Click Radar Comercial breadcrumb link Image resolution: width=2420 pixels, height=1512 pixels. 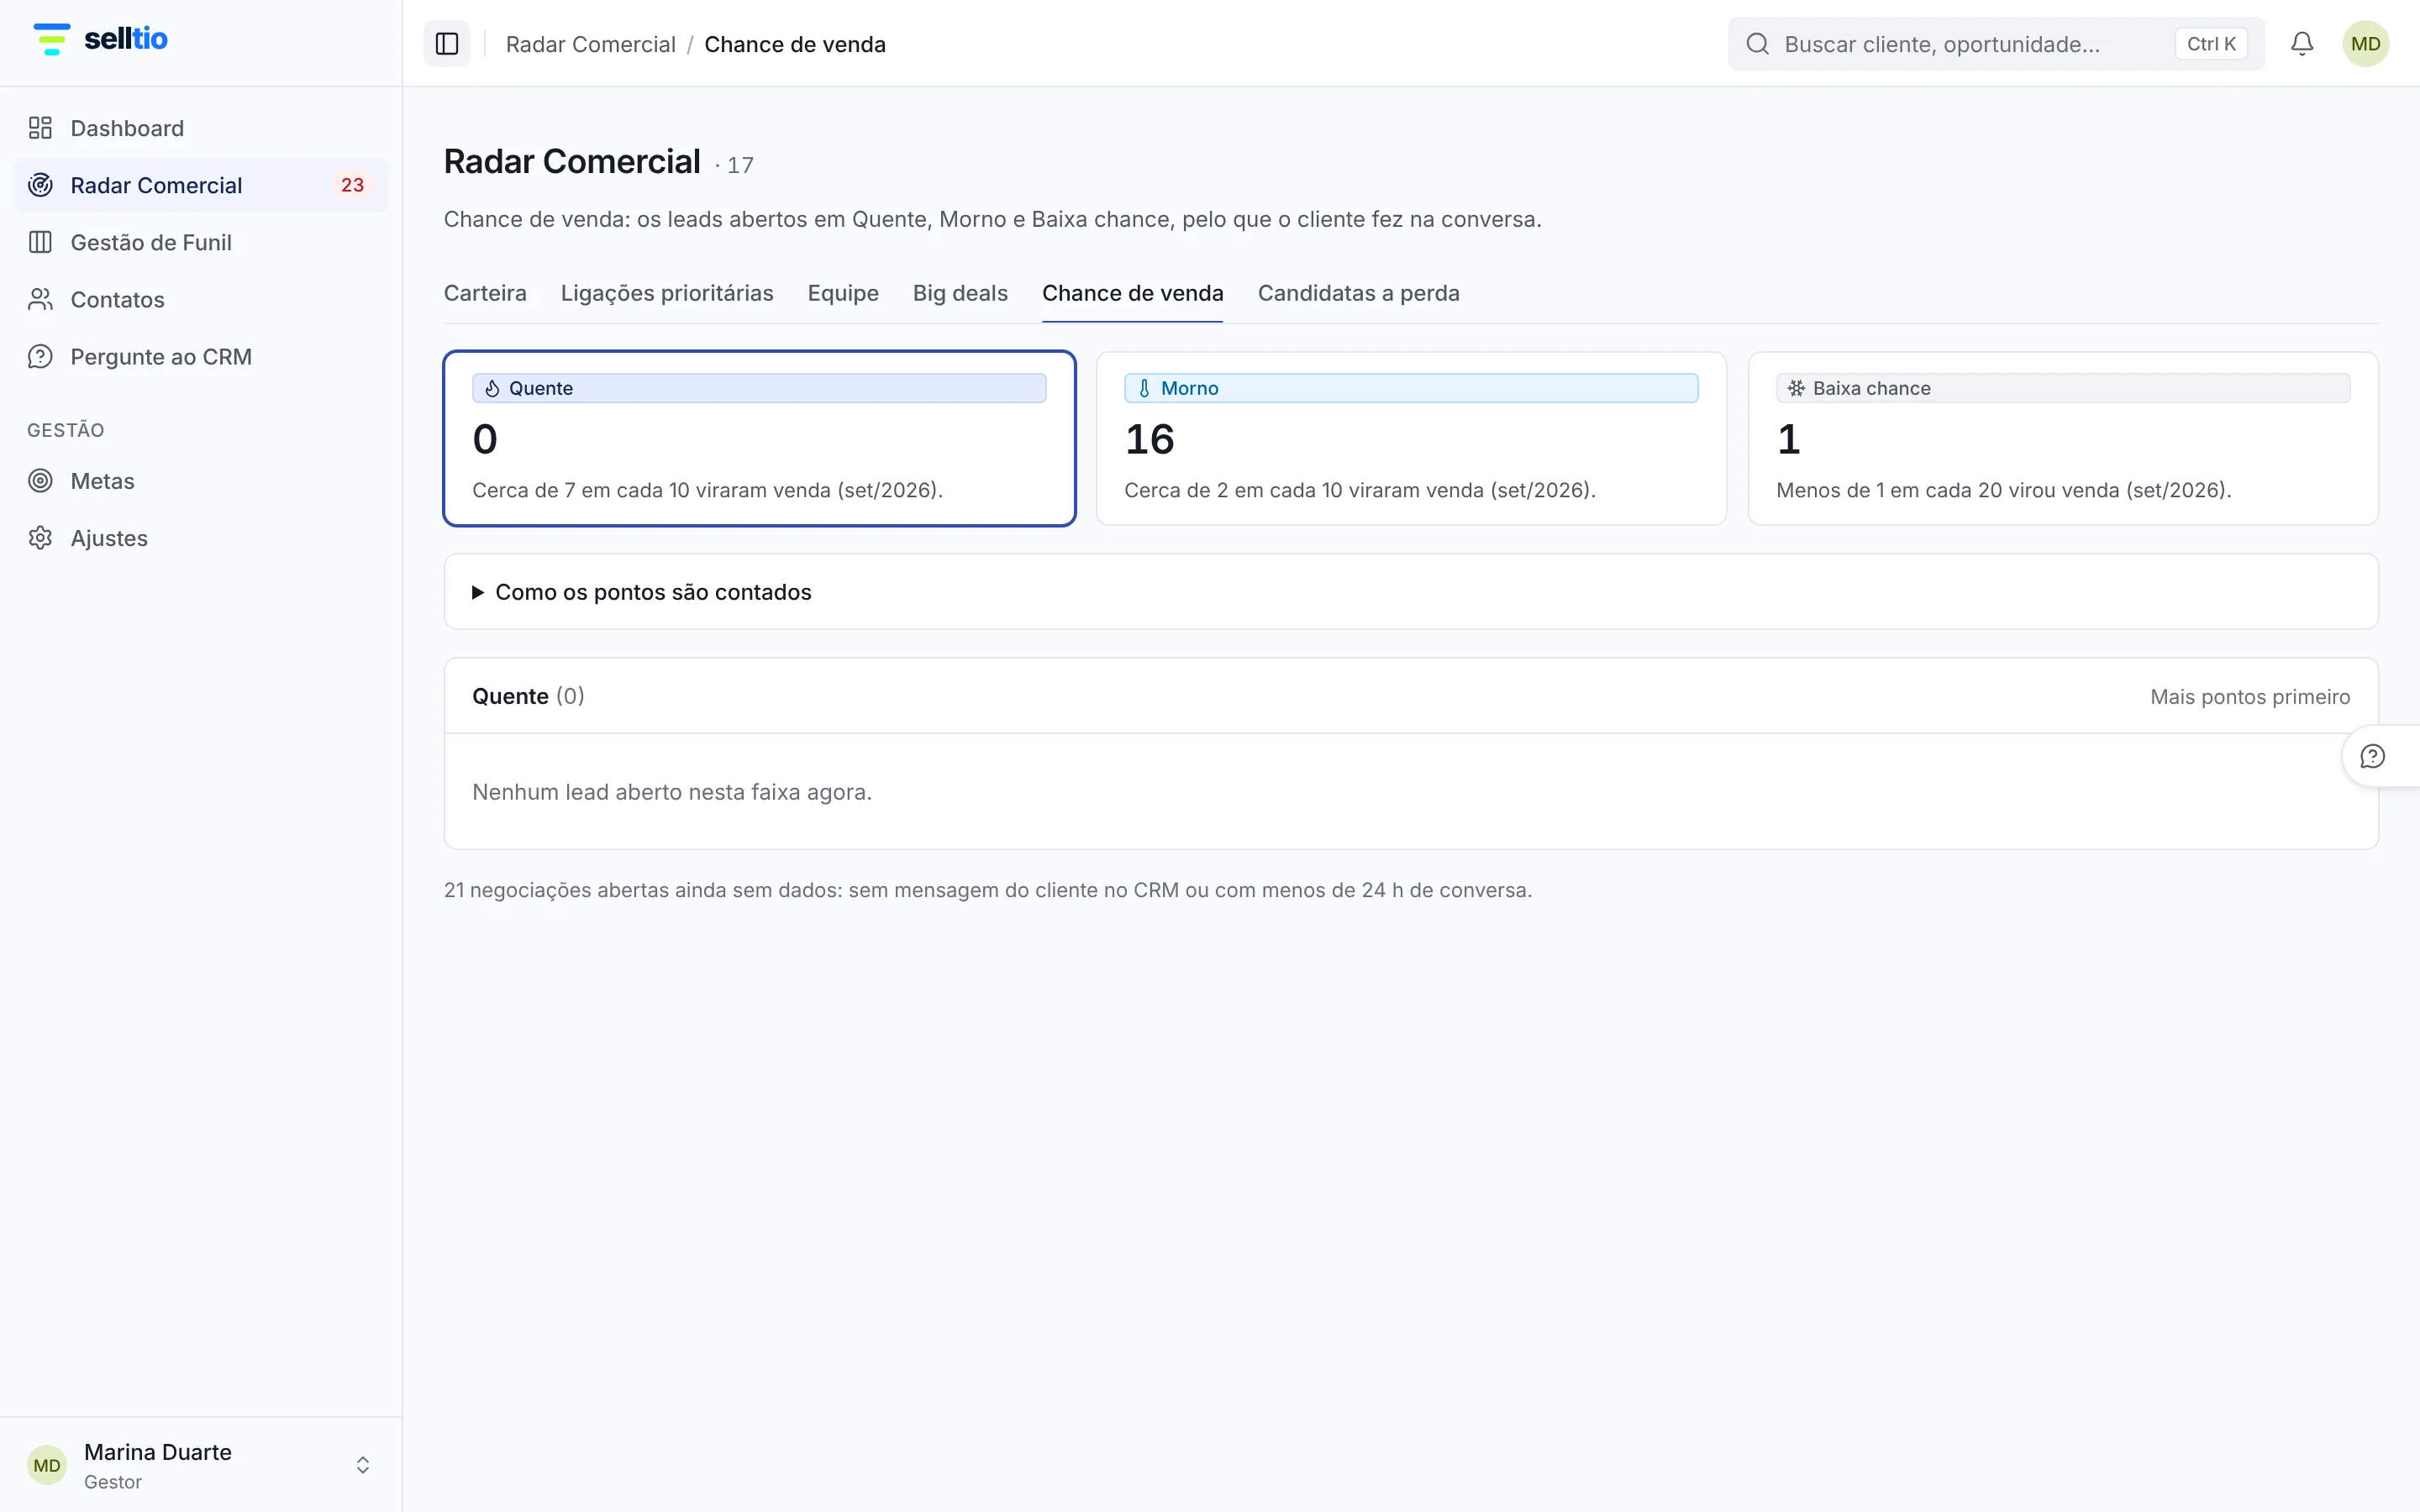point(591,44)
